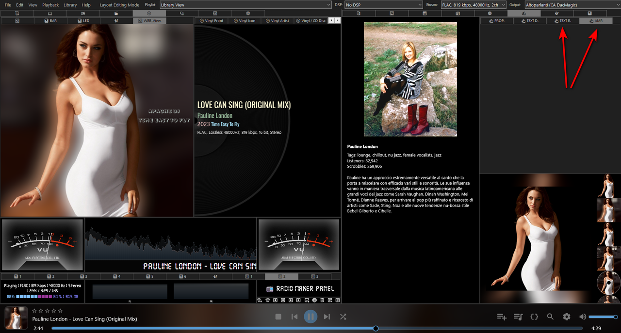Screen dimensions: 621x333
Task: Click the curly braces icon
Action: pos(534,317)
